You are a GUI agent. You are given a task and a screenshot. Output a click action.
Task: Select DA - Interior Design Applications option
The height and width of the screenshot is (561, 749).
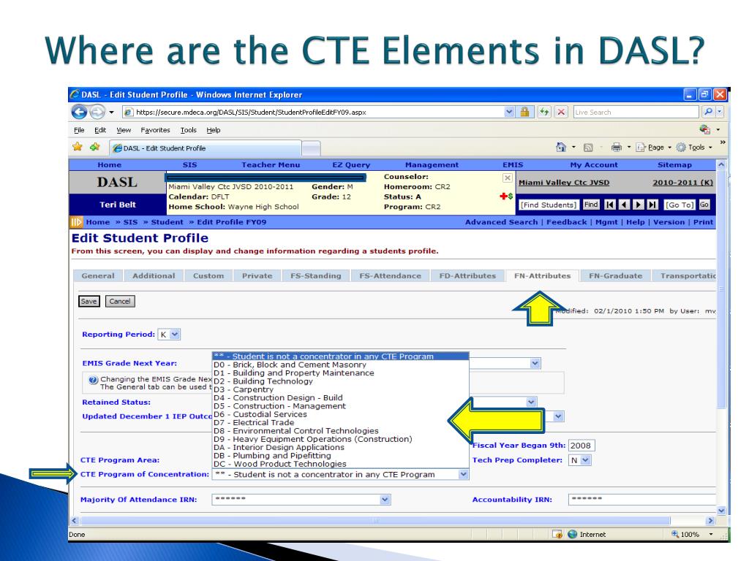click(x=340, y=448)
